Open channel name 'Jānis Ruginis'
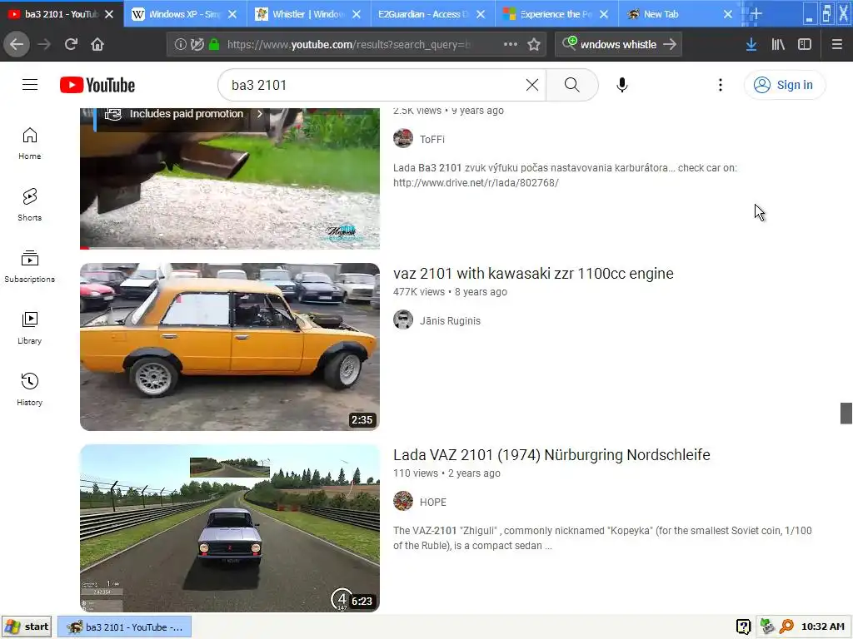The image size is (853, 639). pyautogui.click(x=450, y=320)
